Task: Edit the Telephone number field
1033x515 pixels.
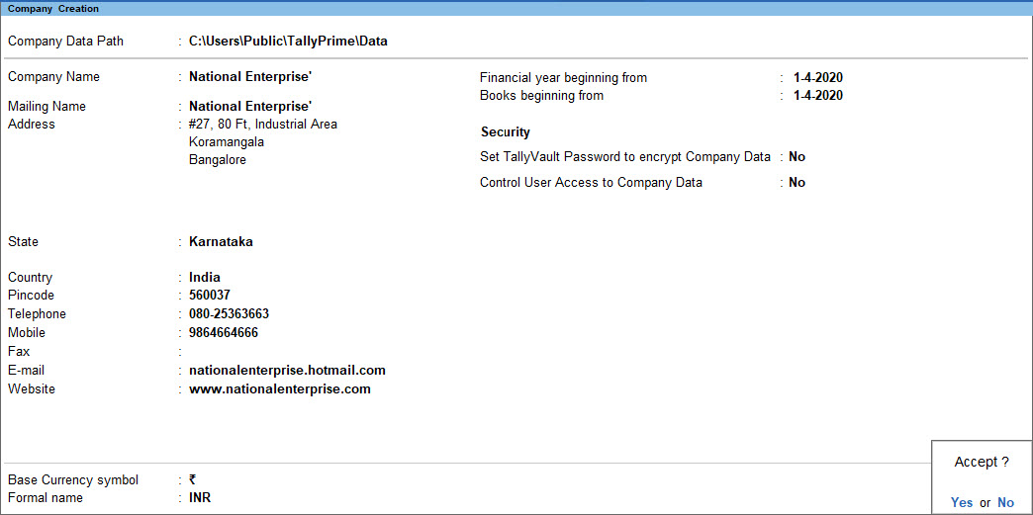Action: (x=229, y=313)
